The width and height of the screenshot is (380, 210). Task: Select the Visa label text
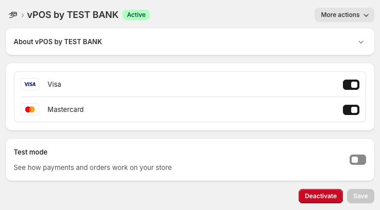click(x=54, y=84)
